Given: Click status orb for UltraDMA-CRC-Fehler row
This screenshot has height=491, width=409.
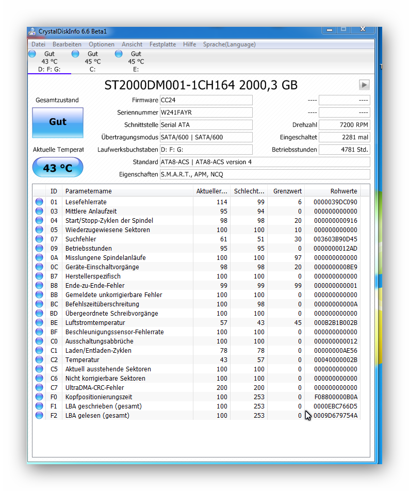Looking at the screenshot, I should coord(39,388).
